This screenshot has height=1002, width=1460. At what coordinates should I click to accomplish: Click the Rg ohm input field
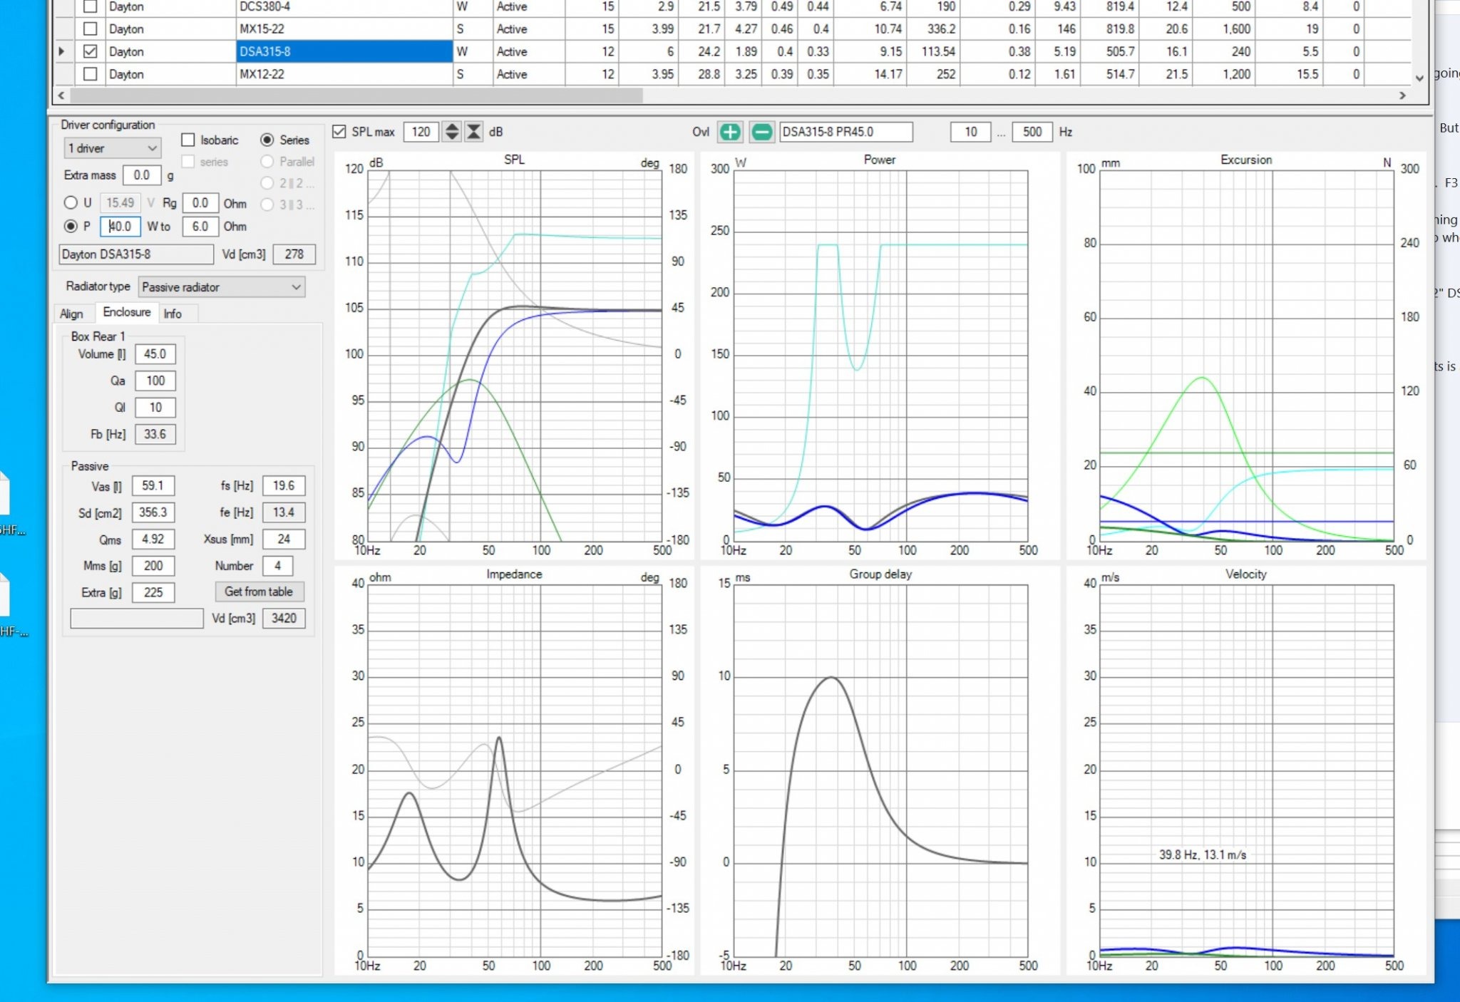tap(200, 203)
